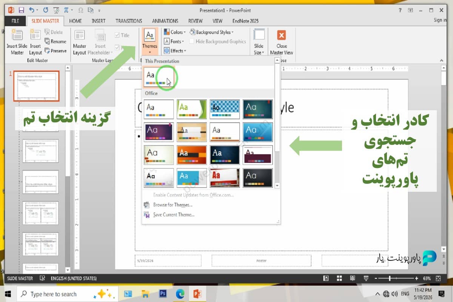The height and width of the screenshot is (302, 453).
Task: Open PowerPoint Help question mark
Action: 400,10
